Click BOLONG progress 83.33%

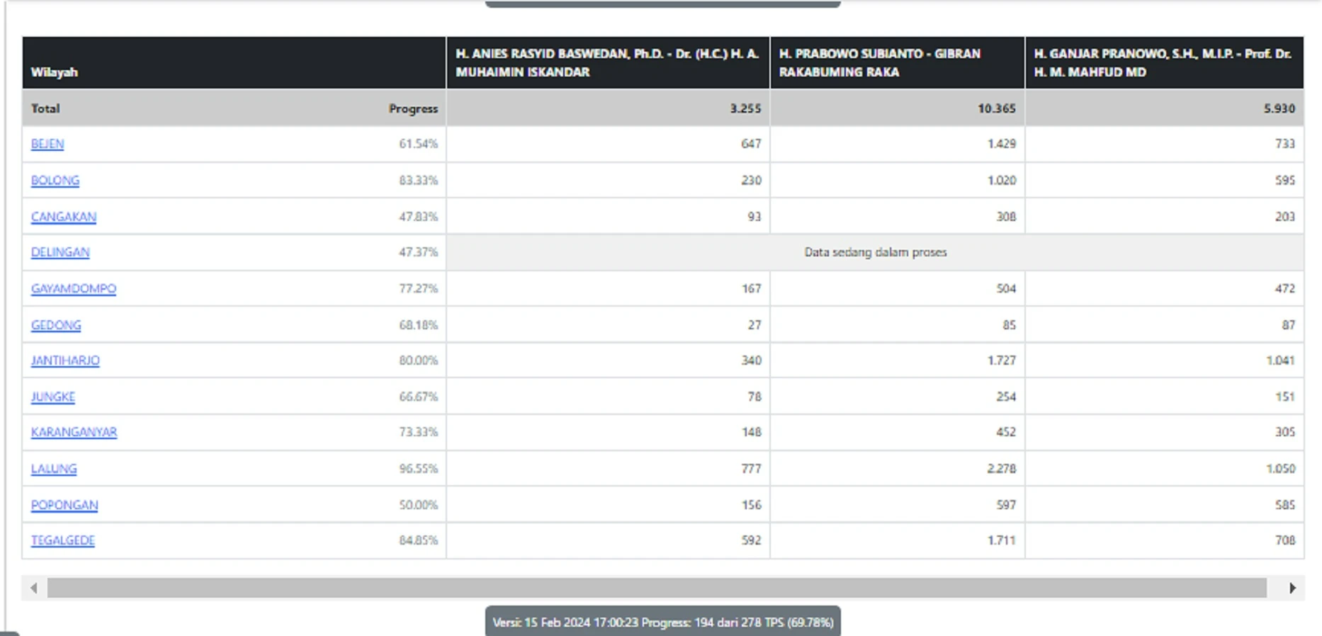419,181
